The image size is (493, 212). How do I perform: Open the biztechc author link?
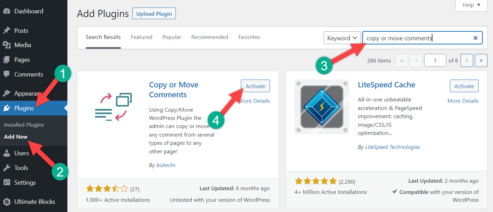pyautogui.click(x=166, y=165)
